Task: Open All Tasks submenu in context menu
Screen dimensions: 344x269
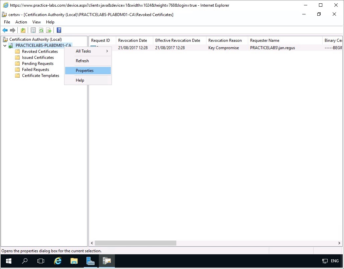Action: pos(88,51)
